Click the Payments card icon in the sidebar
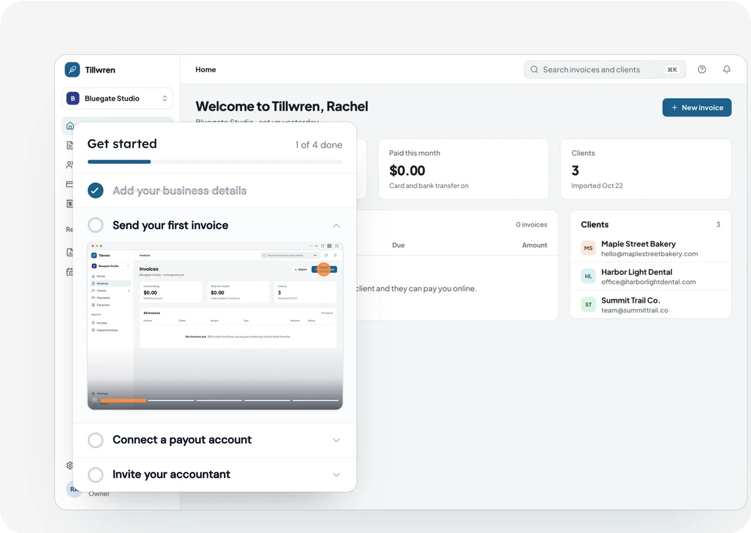751x533 pixels. click(x=70, y=184)
